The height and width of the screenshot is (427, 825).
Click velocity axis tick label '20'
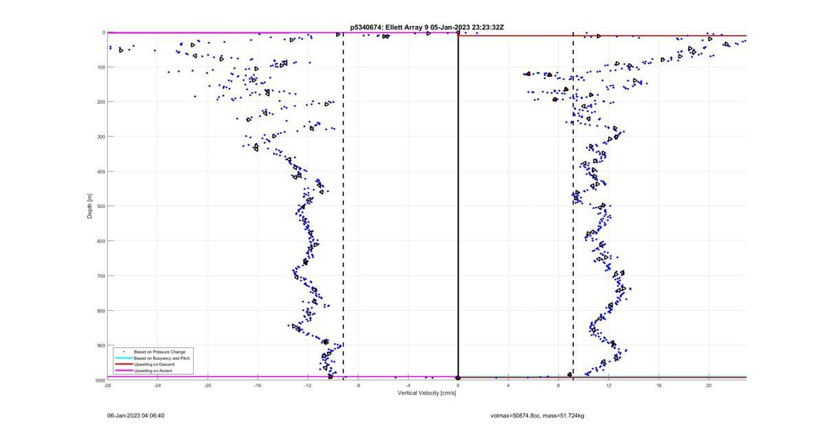pos(709,385)
